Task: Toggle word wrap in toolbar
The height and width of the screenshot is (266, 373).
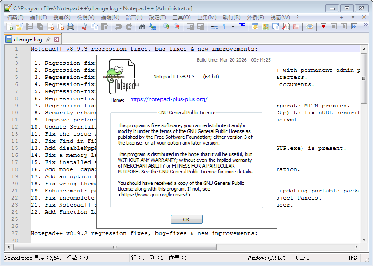Action: [214, 27]
